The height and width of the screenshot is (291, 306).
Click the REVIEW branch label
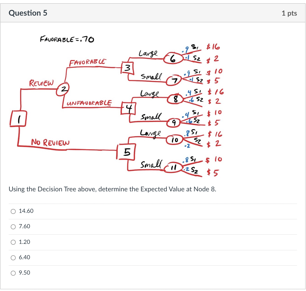click(41, 83)
